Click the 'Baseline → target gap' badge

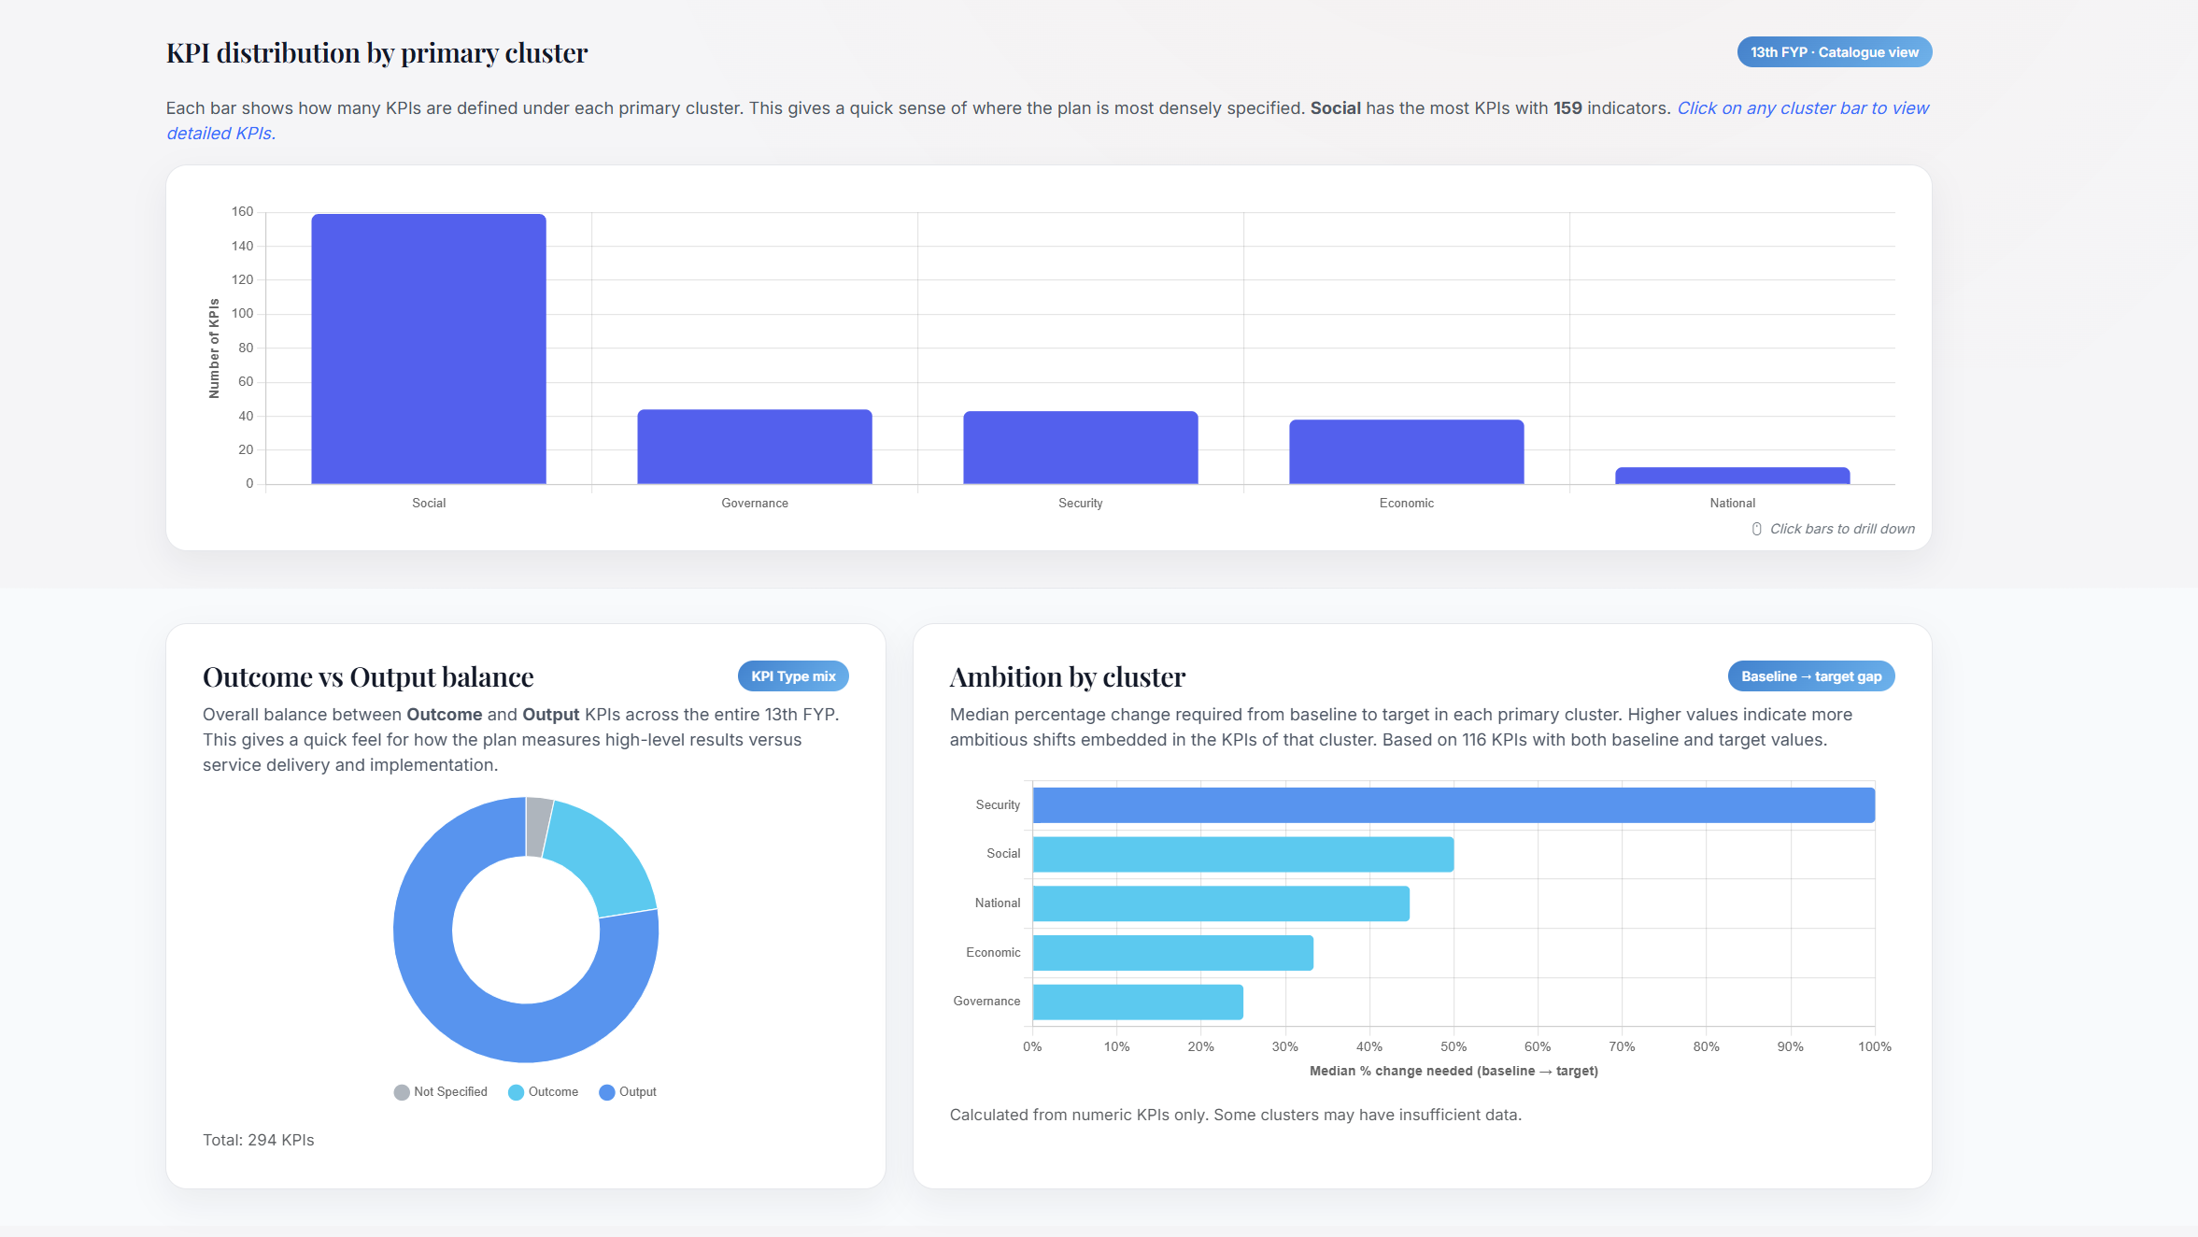pos(1810,676)
